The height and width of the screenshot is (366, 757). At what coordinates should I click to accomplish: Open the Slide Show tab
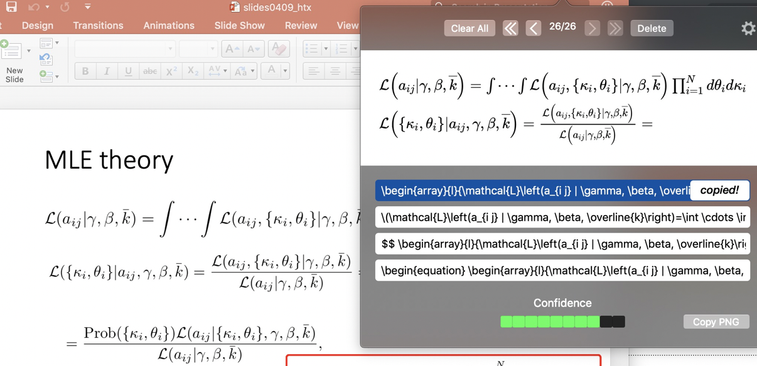[240, 25]
